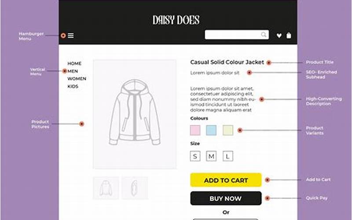The height and width of the screenshot is (220, 352).
Task: Choose the light blue colour swatch
Action: pyautogui.click(x=211, y=130)
